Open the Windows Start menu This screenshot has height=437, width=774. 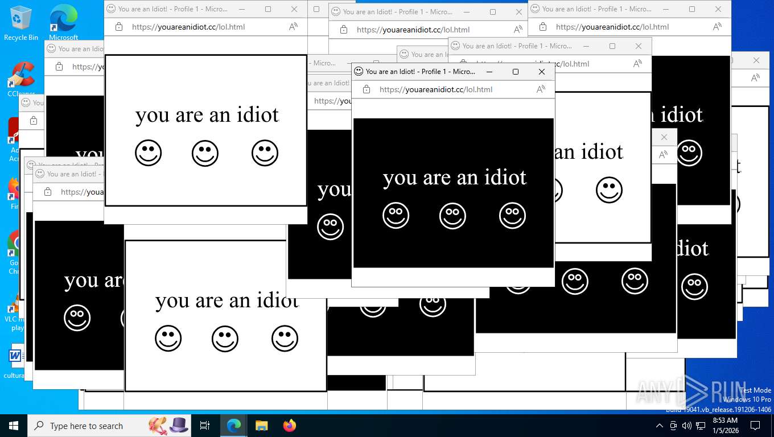(x=14, y=426)
